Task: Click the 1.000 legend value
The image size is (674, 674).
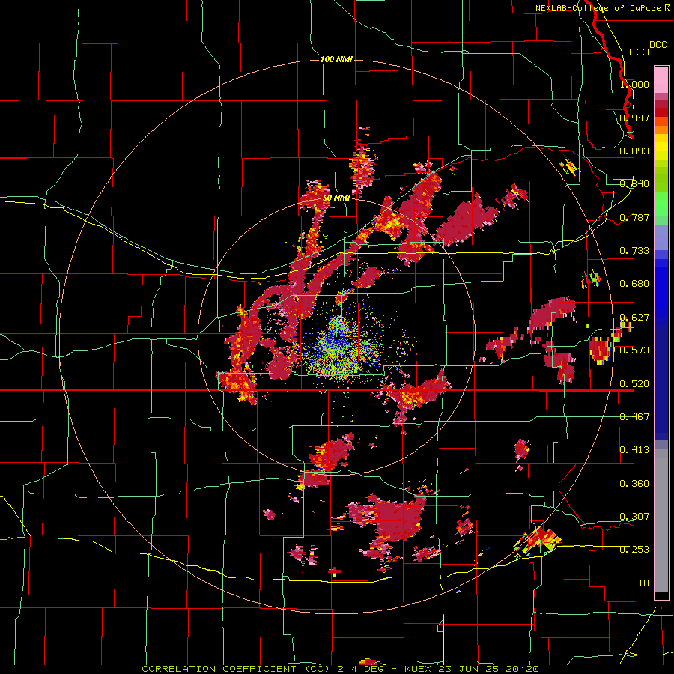Action: point(634,84)
